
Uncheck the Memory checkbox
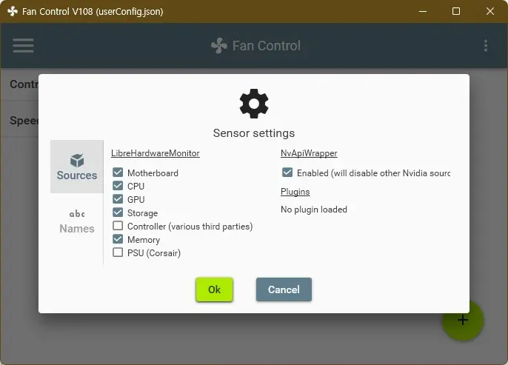pyautogui.click(x=118, y=239)
